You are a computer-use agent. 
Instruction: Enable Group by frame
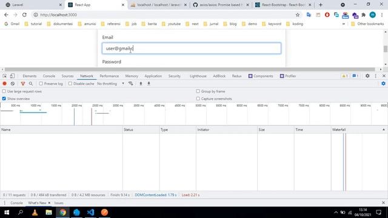tap(198, 91)
